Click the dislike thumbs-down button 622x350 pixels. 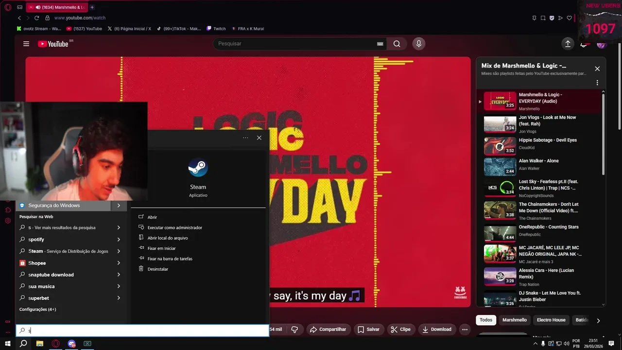[x=294, y=329]
